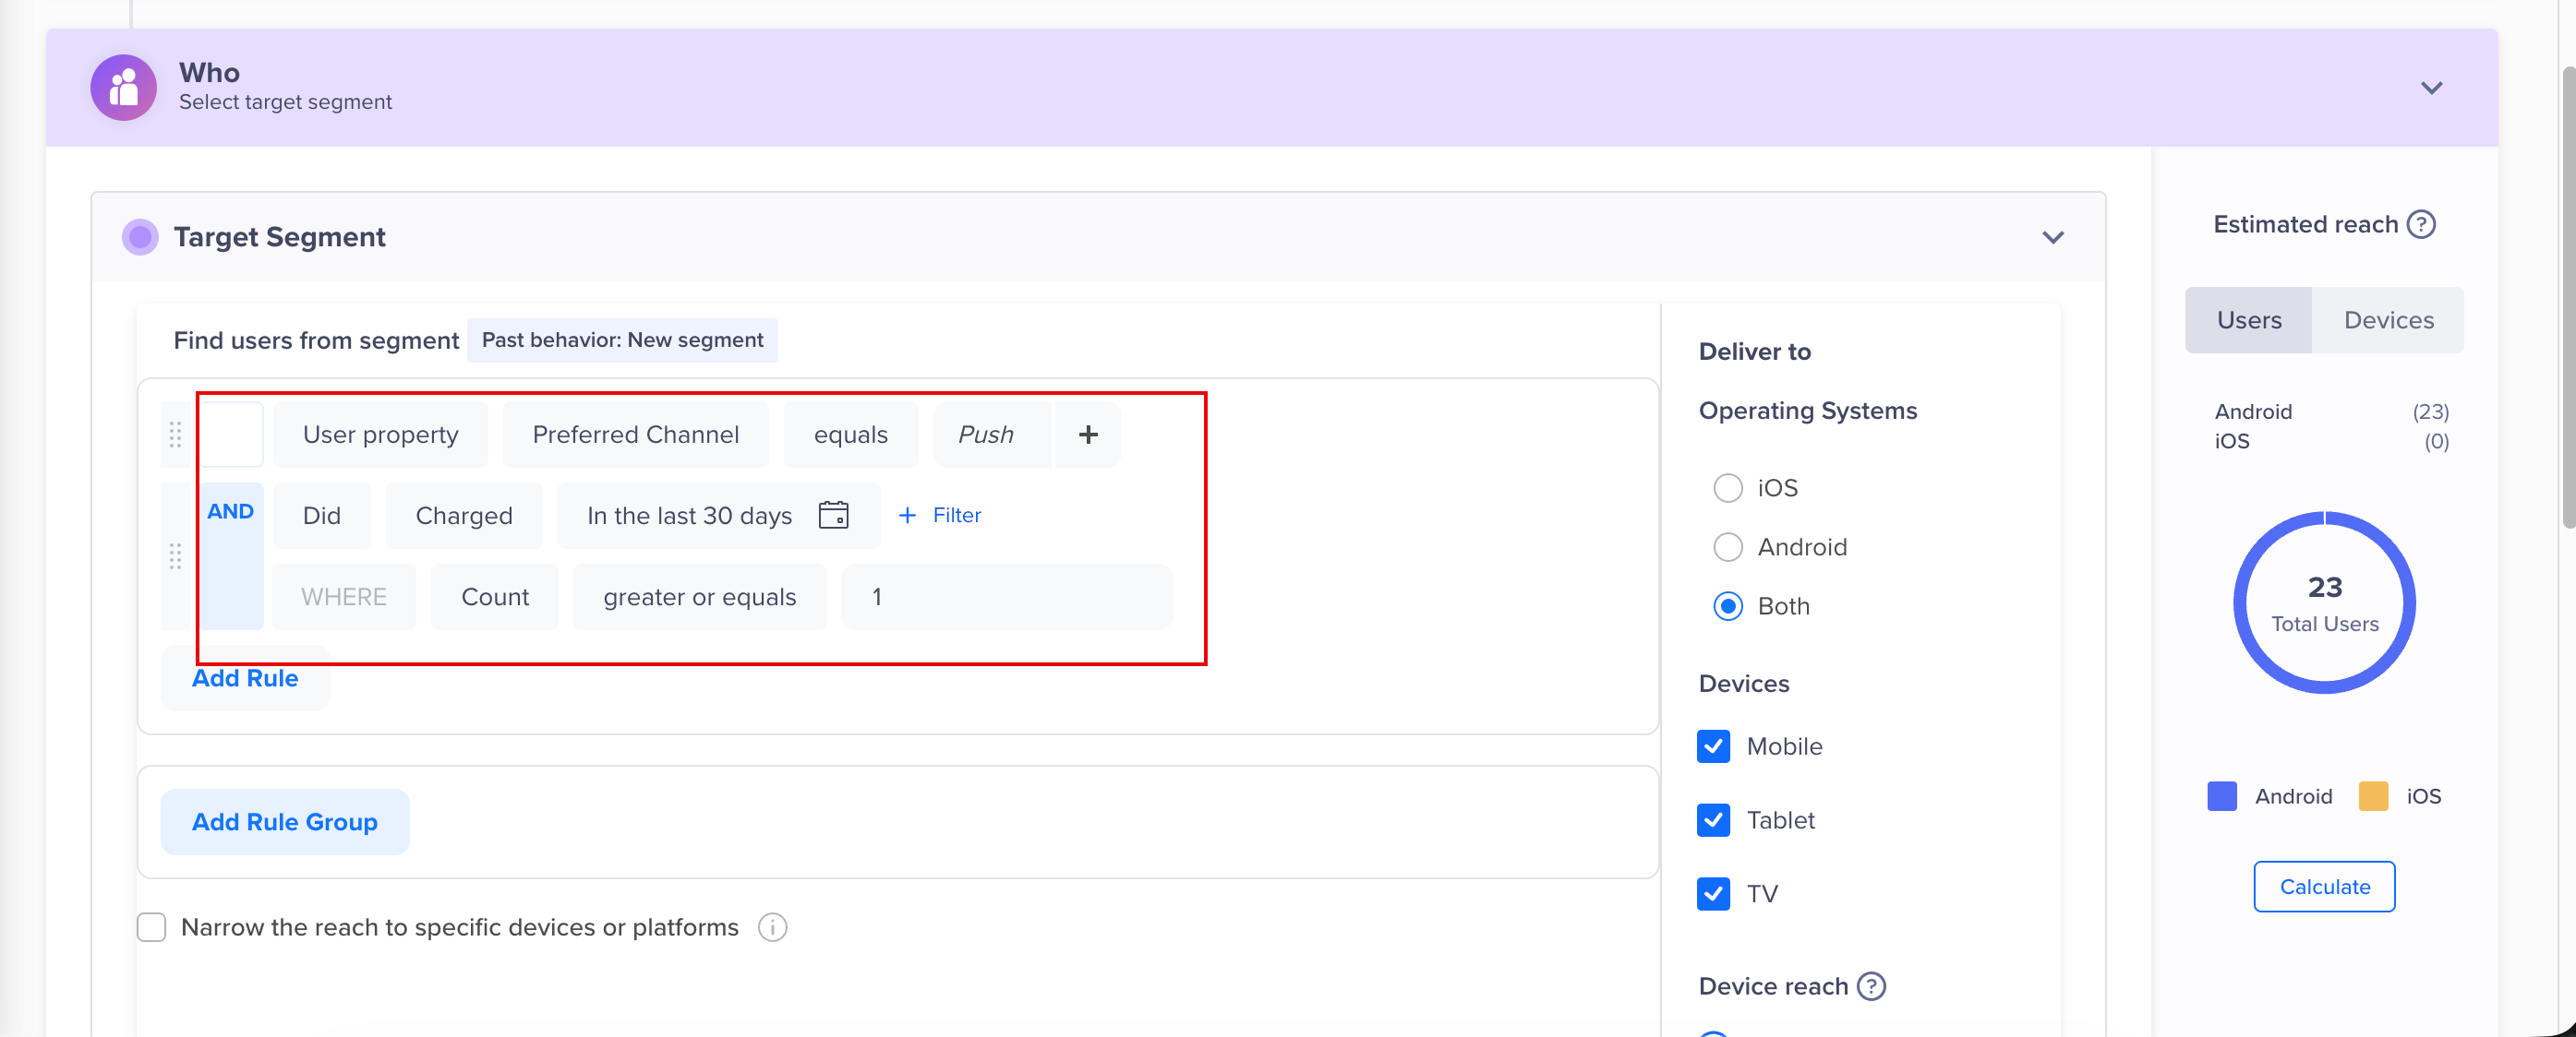Select the Users tab

click(x=2249, y=320)
